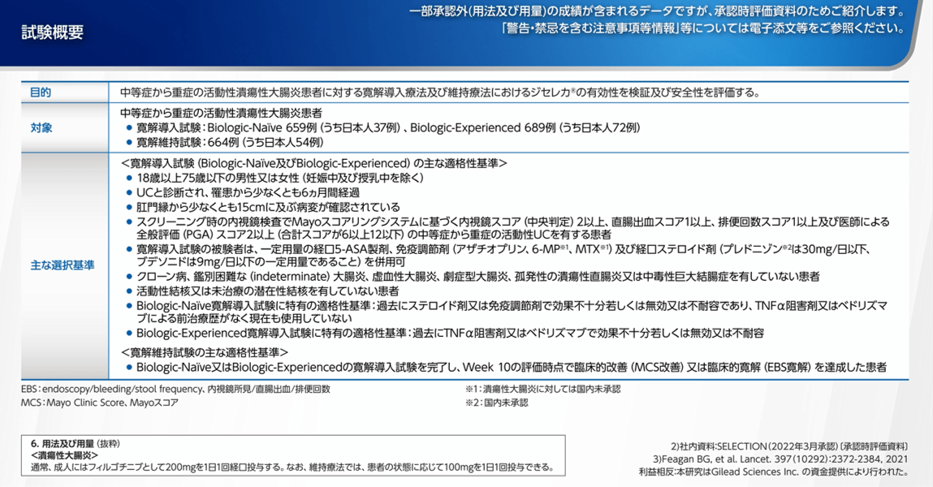Click the 18歳以上75歳以下 age criterion bullet
This screenshot has width=933, height=487.
[280, 178]
